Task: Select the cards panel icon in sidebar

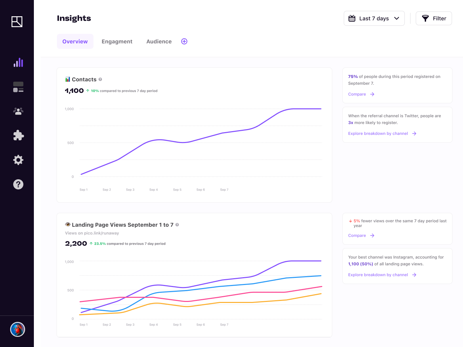Action: tap(18, 87)
